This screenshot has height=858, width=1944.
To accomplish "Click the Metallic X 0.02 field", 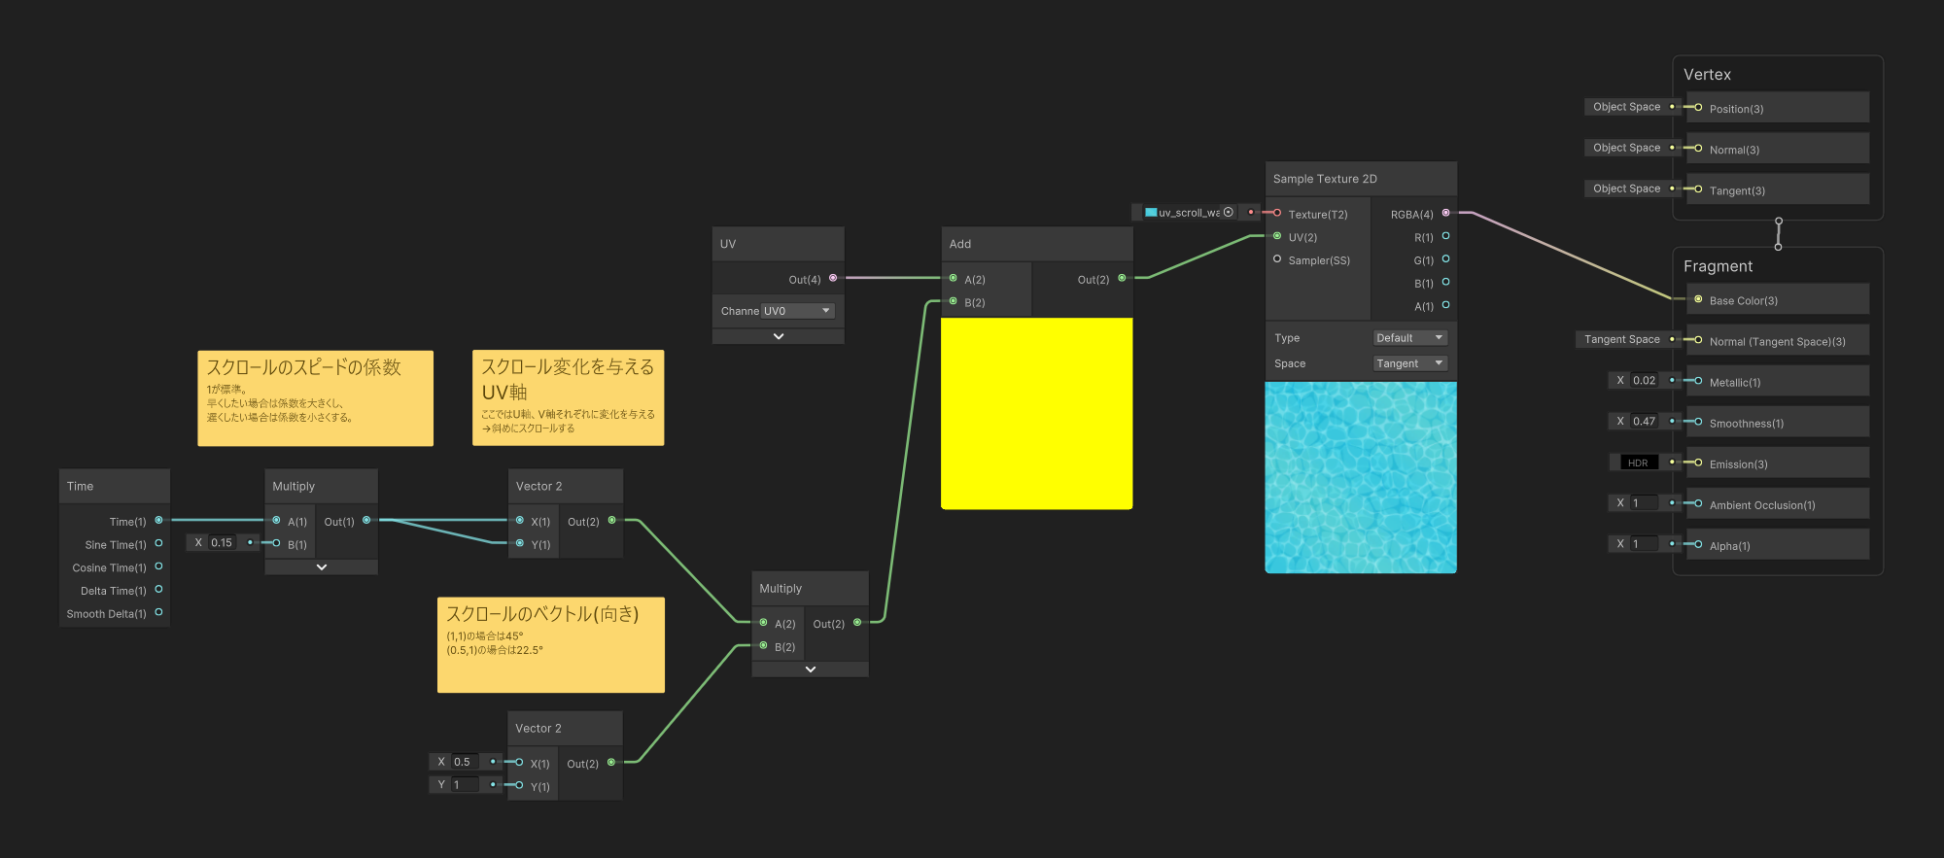I will 1645,380.
